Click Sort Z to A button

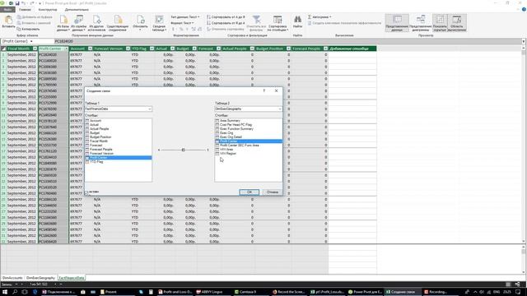226,23
